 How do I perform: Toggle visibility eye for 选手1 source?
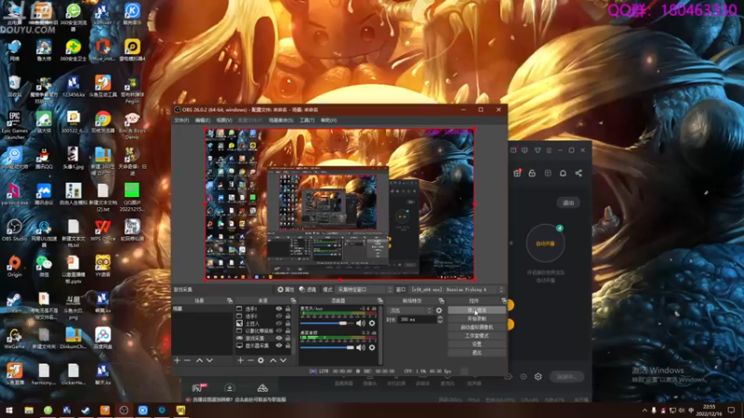(279, 308)
